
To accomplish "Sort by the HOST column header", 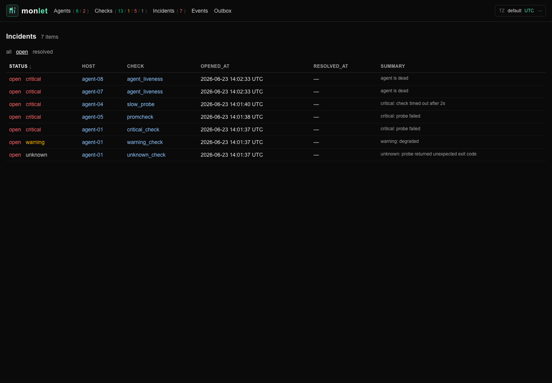I will tap(89, 66).
